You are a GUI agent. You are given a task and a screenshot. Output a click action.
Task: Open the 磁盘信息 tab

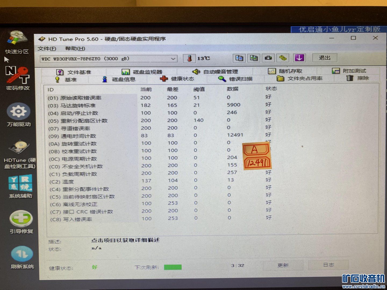pyautogui.click(x=119, y=79)
